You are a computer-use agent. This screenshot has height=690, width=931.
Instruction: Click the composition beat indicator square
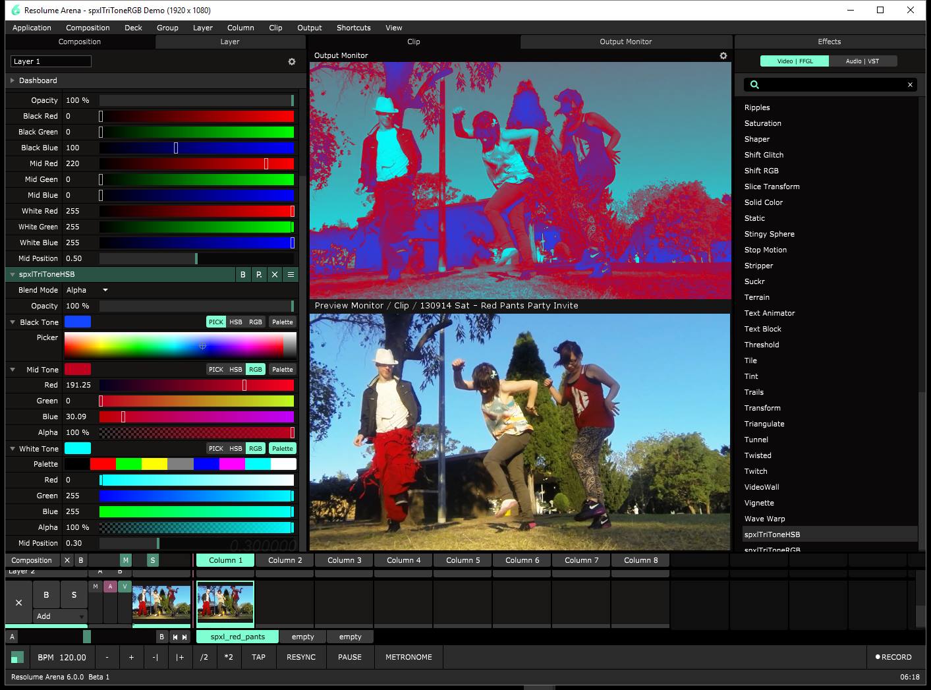tap(17, 657)
